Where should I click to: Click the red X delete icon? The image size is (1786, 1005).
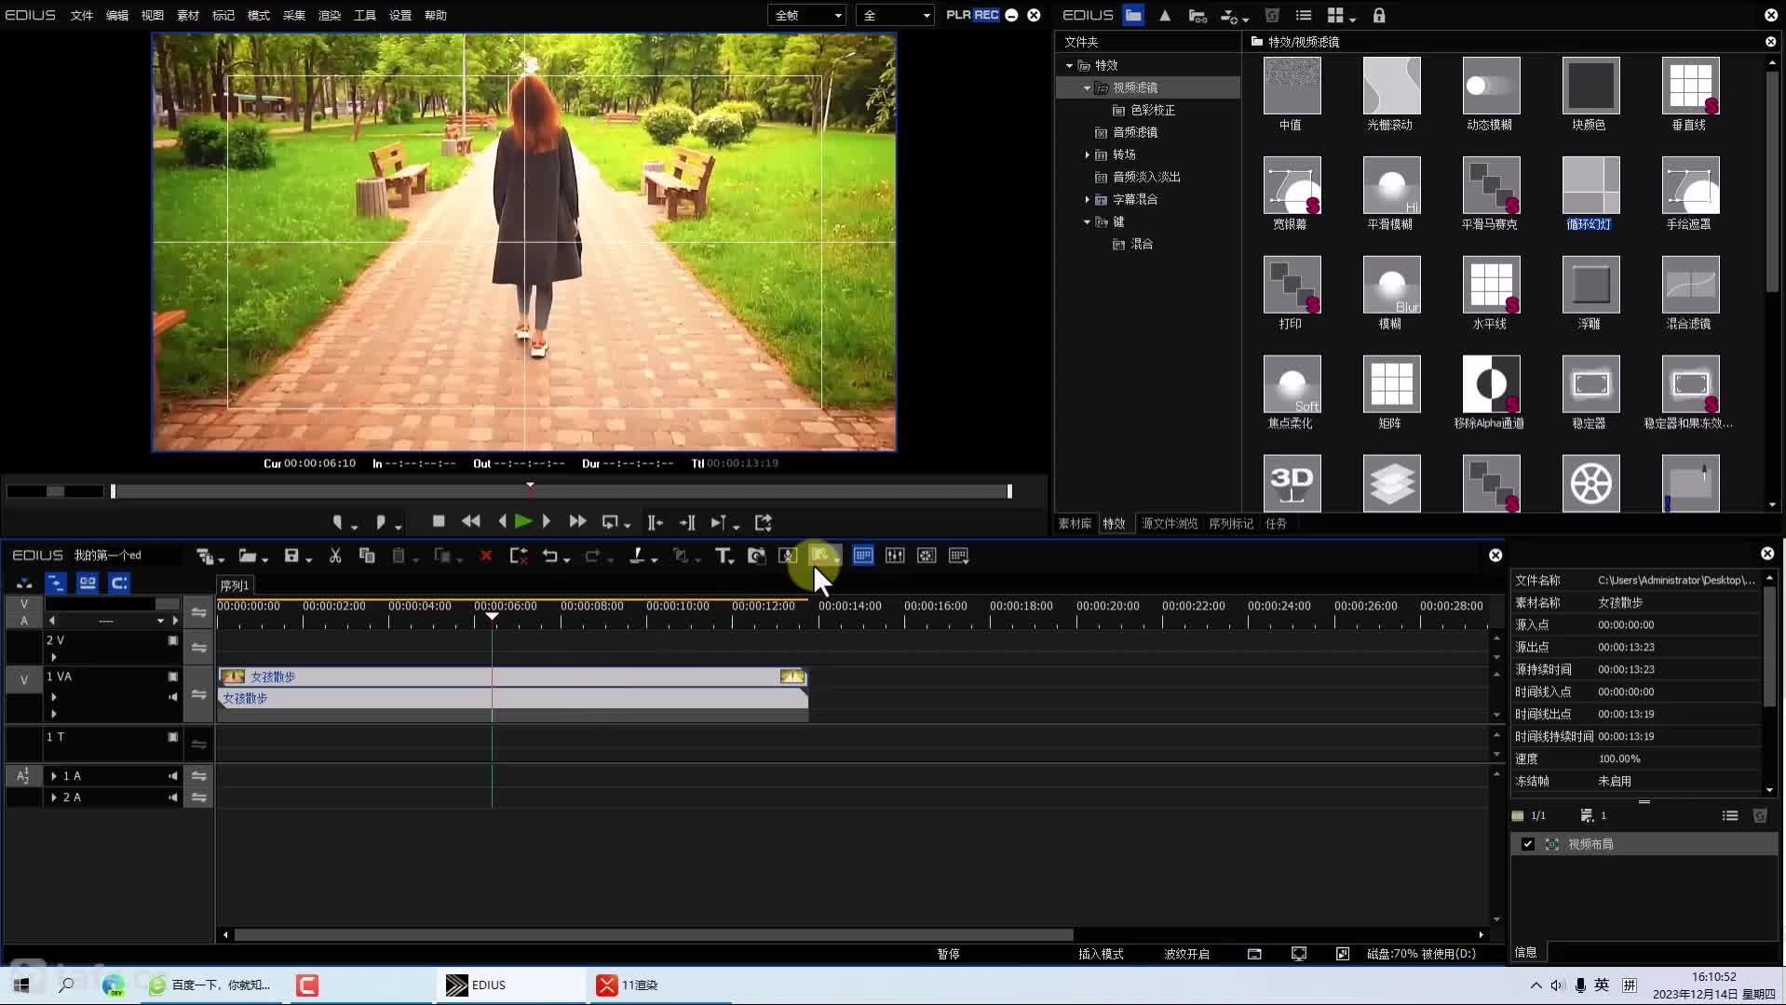click(x=485, y=556)
